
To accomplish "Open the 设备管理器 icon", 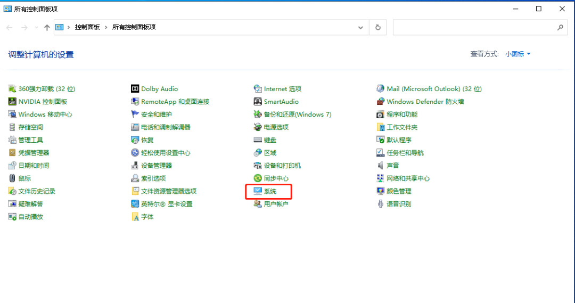I will (135, 166).
